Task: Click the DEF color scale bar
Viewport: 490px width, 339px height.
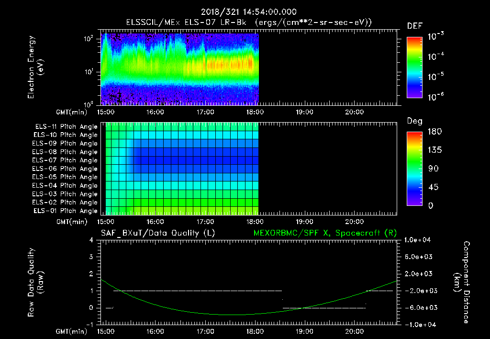Action: click(x=414, y=67)
